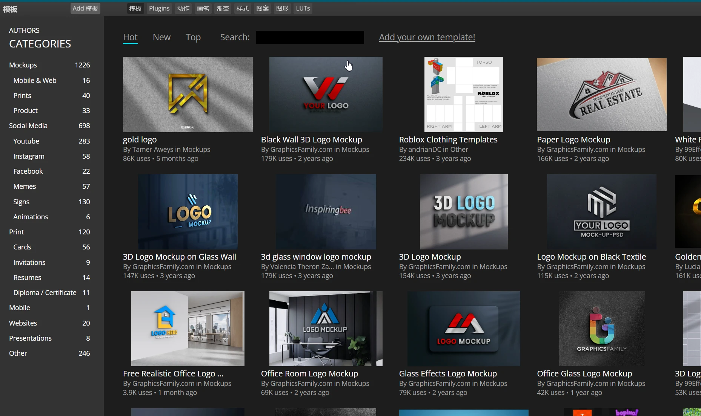Click 'Paper Logo Mockup' title

tap(573, 139)
